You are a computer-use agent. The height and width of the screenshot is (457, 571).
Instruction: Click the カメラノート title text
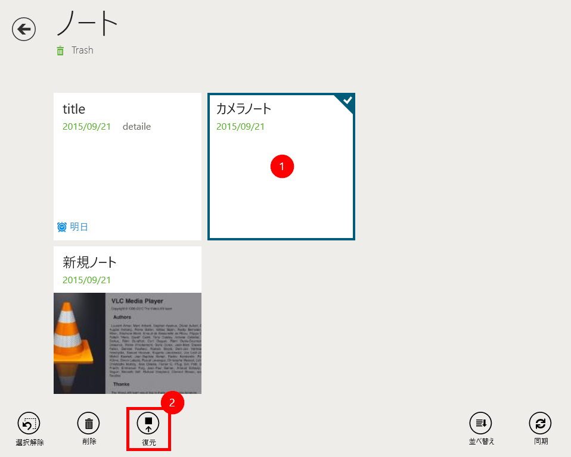[x=244, y=109]
